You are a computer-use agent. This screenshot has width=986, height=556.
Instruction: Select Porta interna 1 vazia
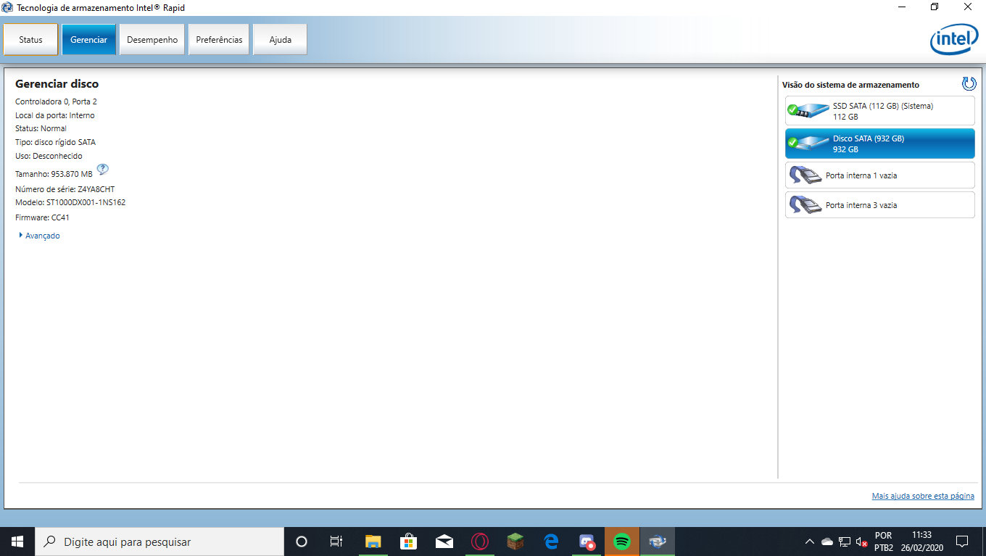point(879,175)
